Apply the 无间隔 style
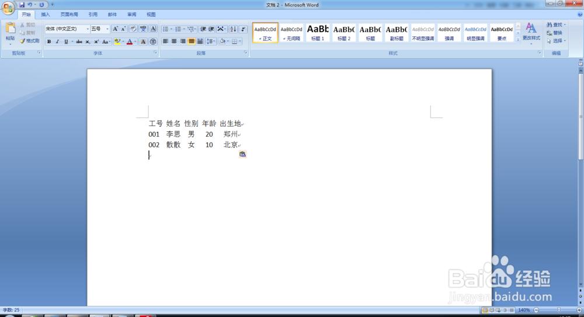Viewport: 584px width, 317px height. [x=291, y=33]
